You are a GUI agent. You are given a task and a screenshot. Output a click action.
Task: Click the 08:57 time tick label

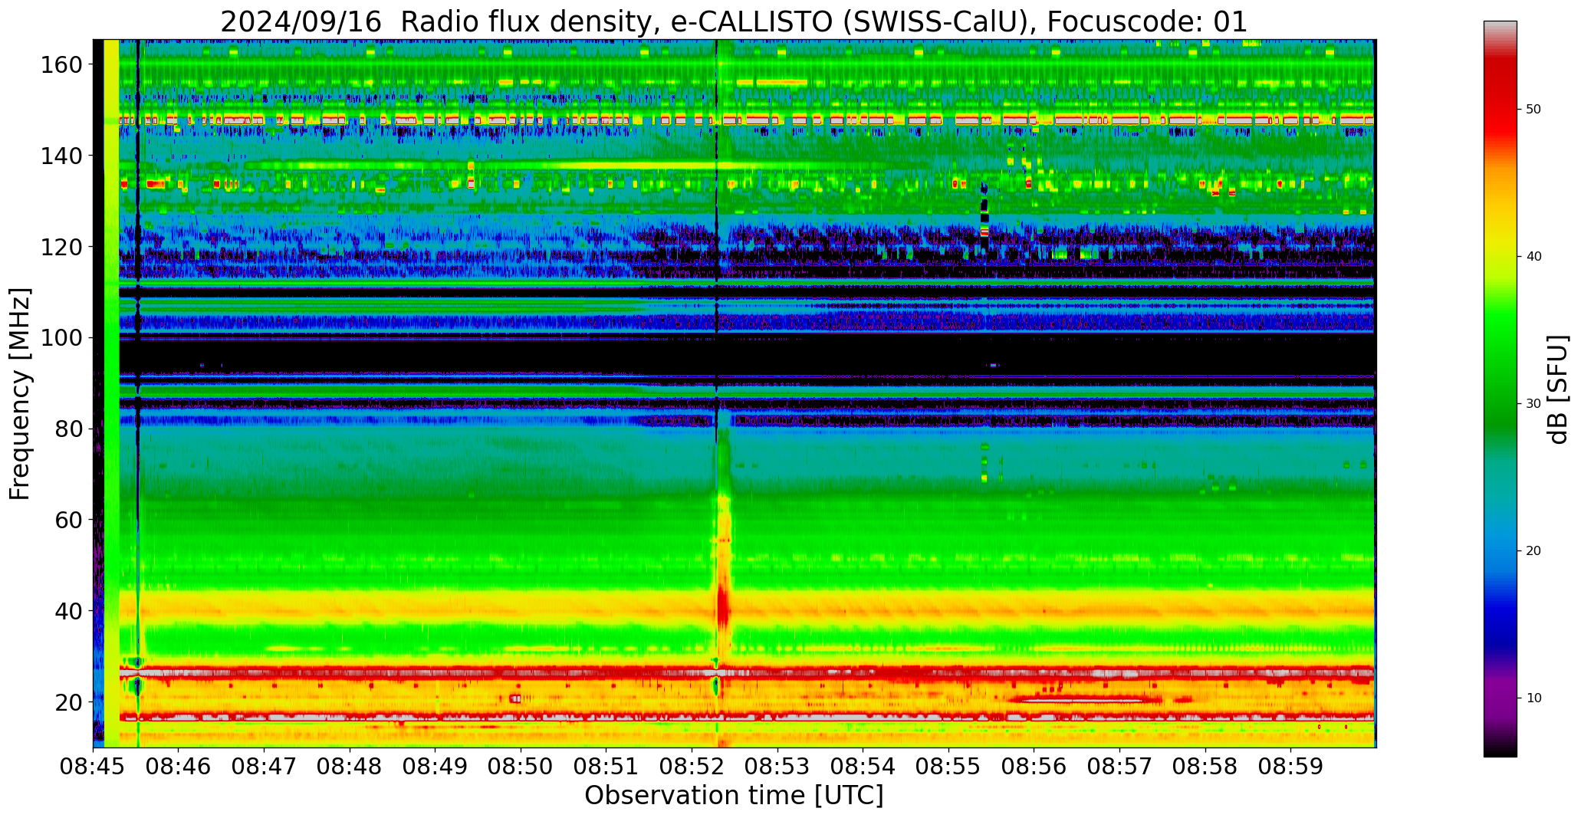click(x=1119, y=767)
